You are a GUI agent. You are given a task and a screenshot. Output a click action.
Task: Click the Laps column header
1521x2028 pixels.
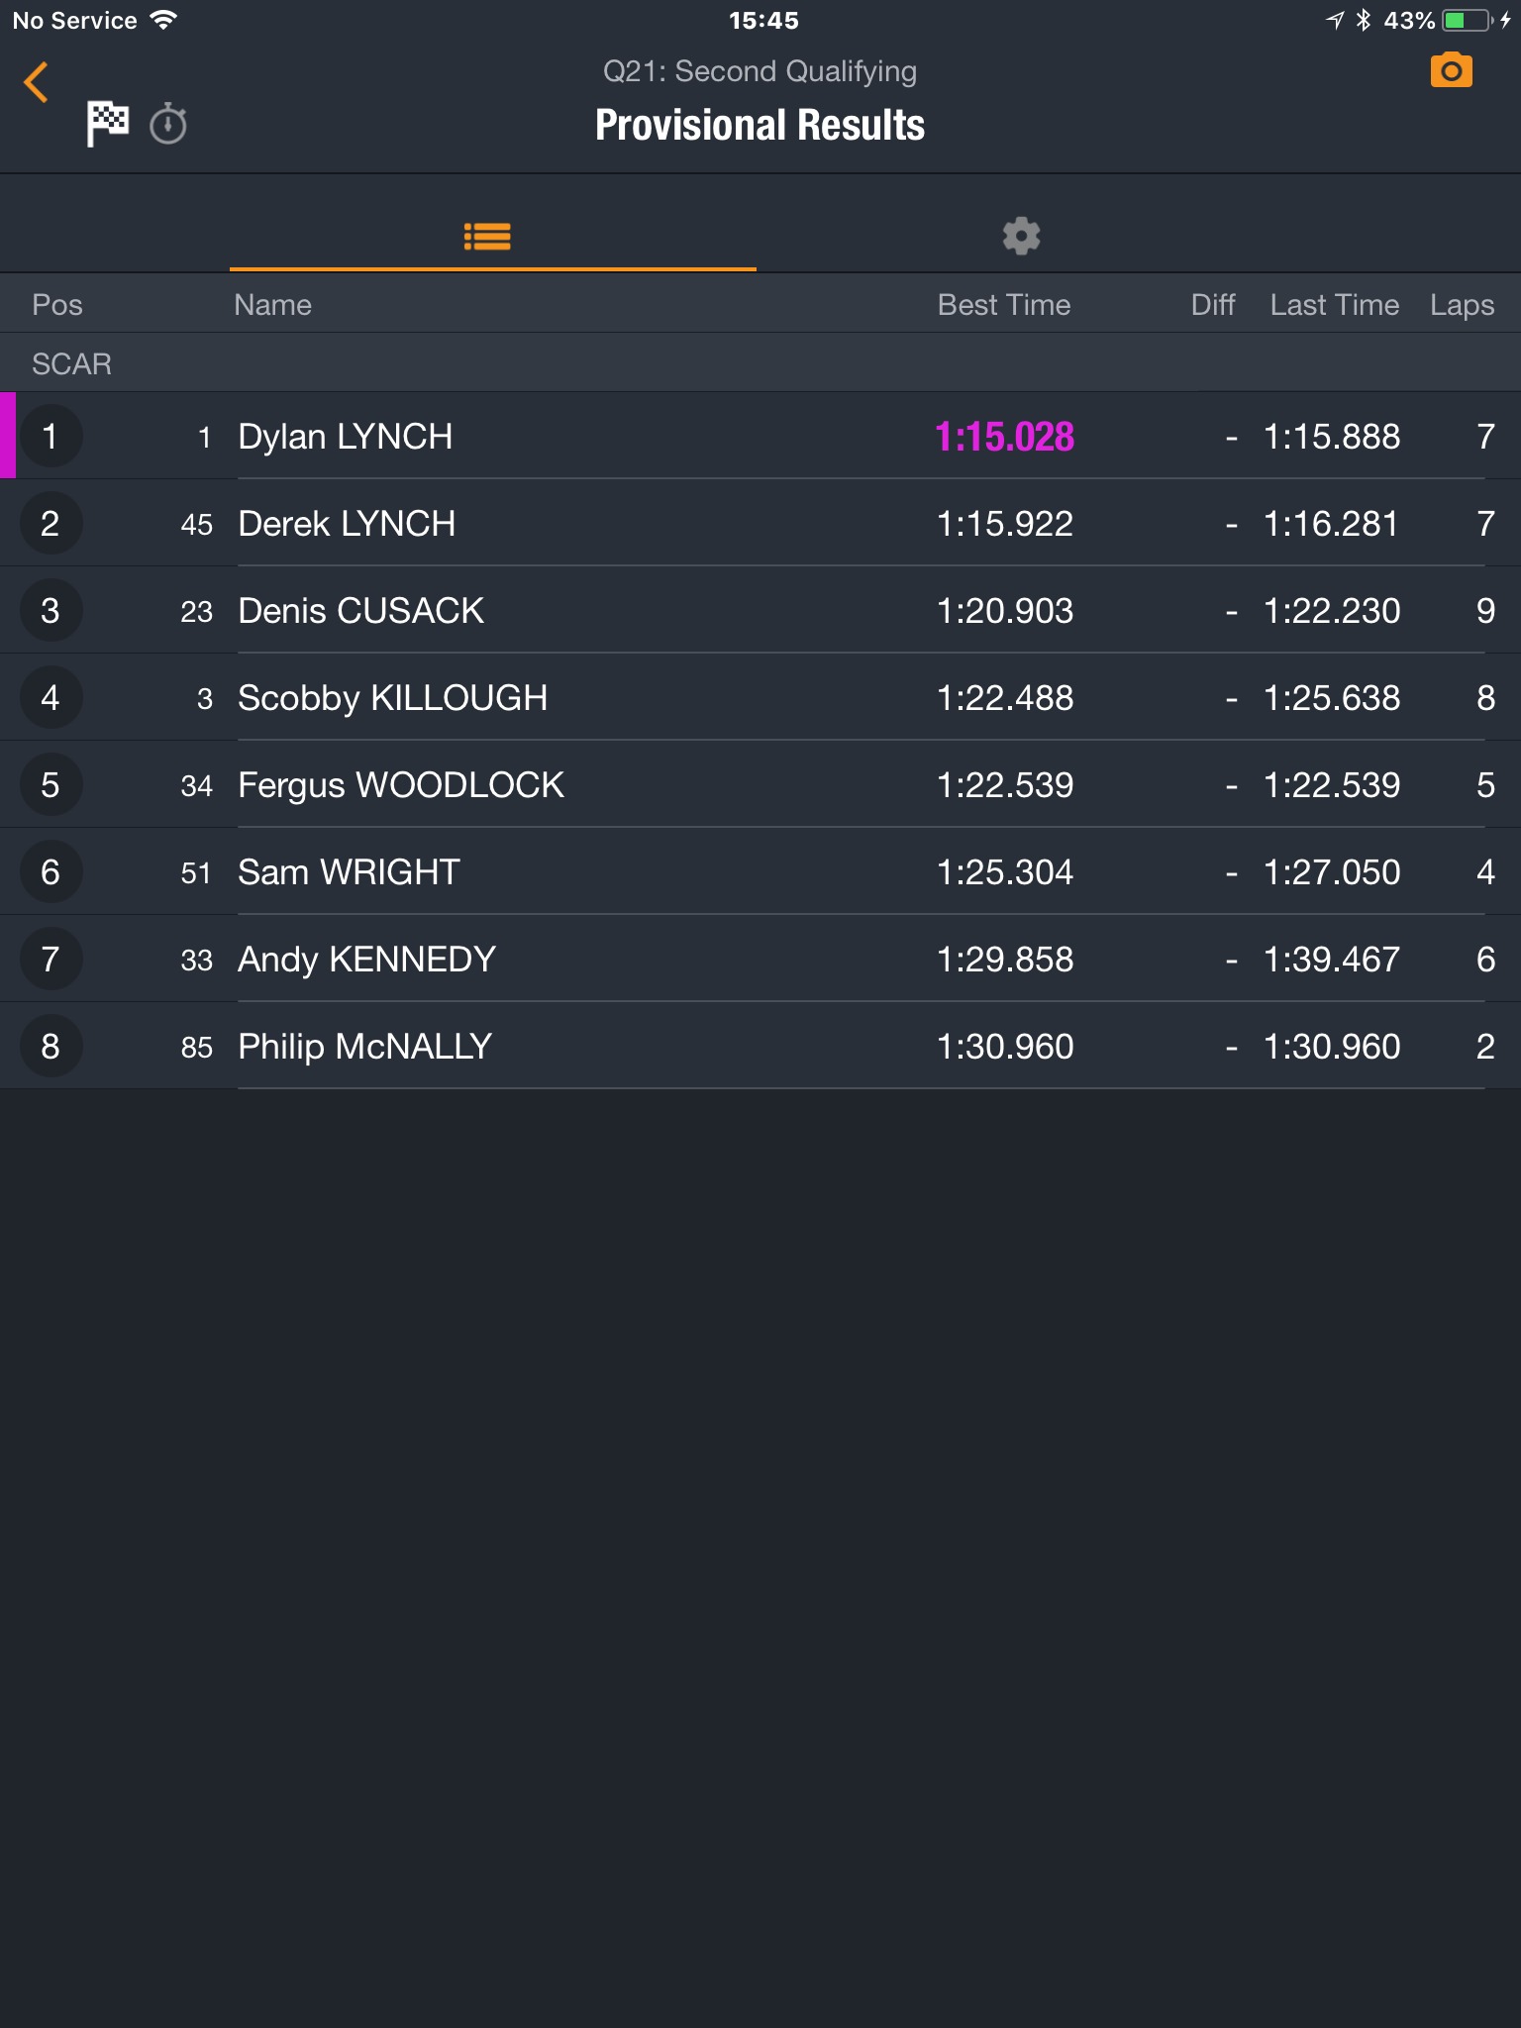point(1462,305)
